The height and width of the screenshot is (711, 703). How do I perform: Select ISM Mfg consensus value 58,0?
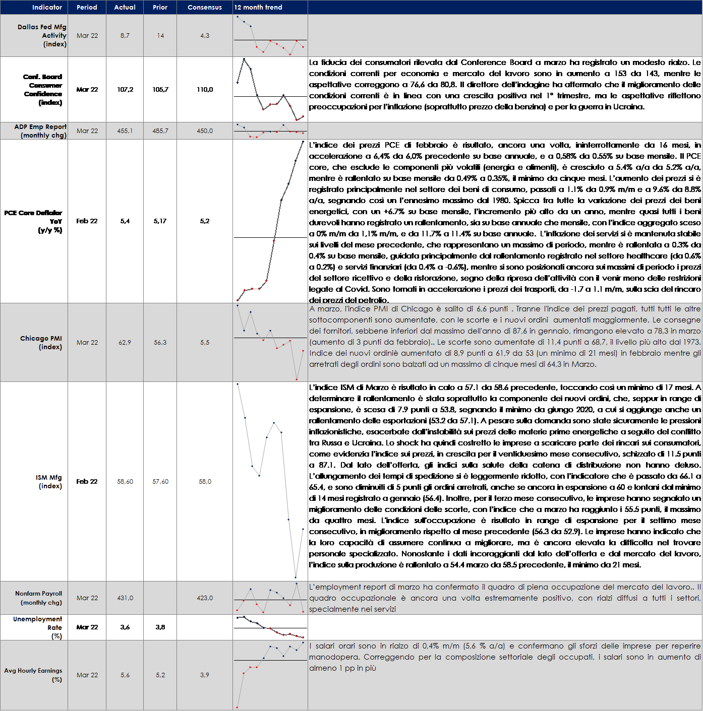click(205, 482)
